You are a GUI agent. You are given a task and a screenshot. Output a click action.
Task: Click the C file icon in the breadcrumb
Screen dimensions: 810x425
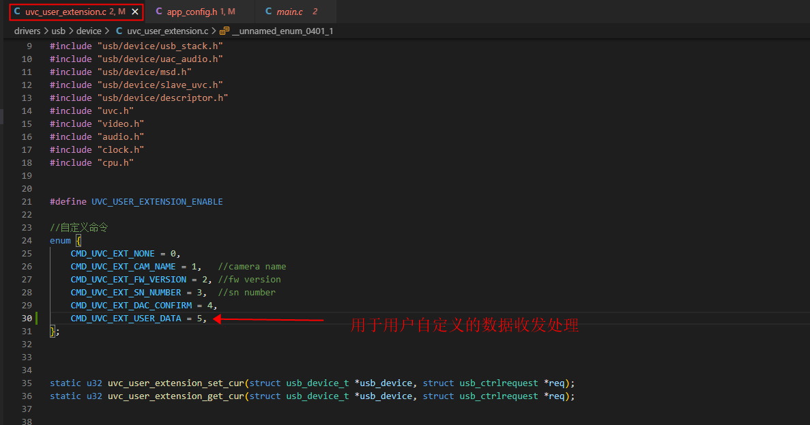pyautogui.click(x=119, y=31)
